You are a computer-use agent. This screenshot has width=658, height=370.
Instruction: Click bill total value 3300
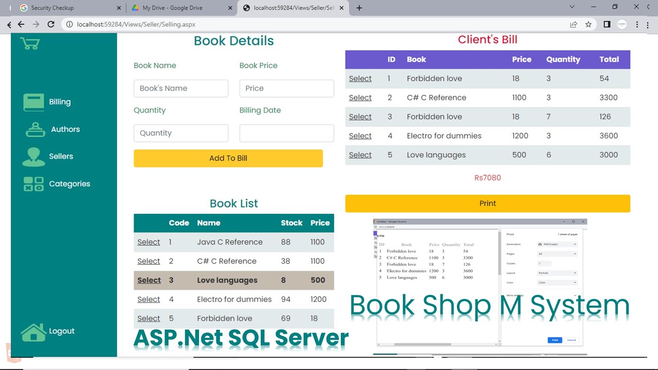(x=609, y=98)
